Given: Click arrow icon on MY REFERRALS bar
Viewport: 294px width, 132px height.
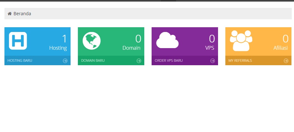Looking at the screenshot, I should click(286, 61).
